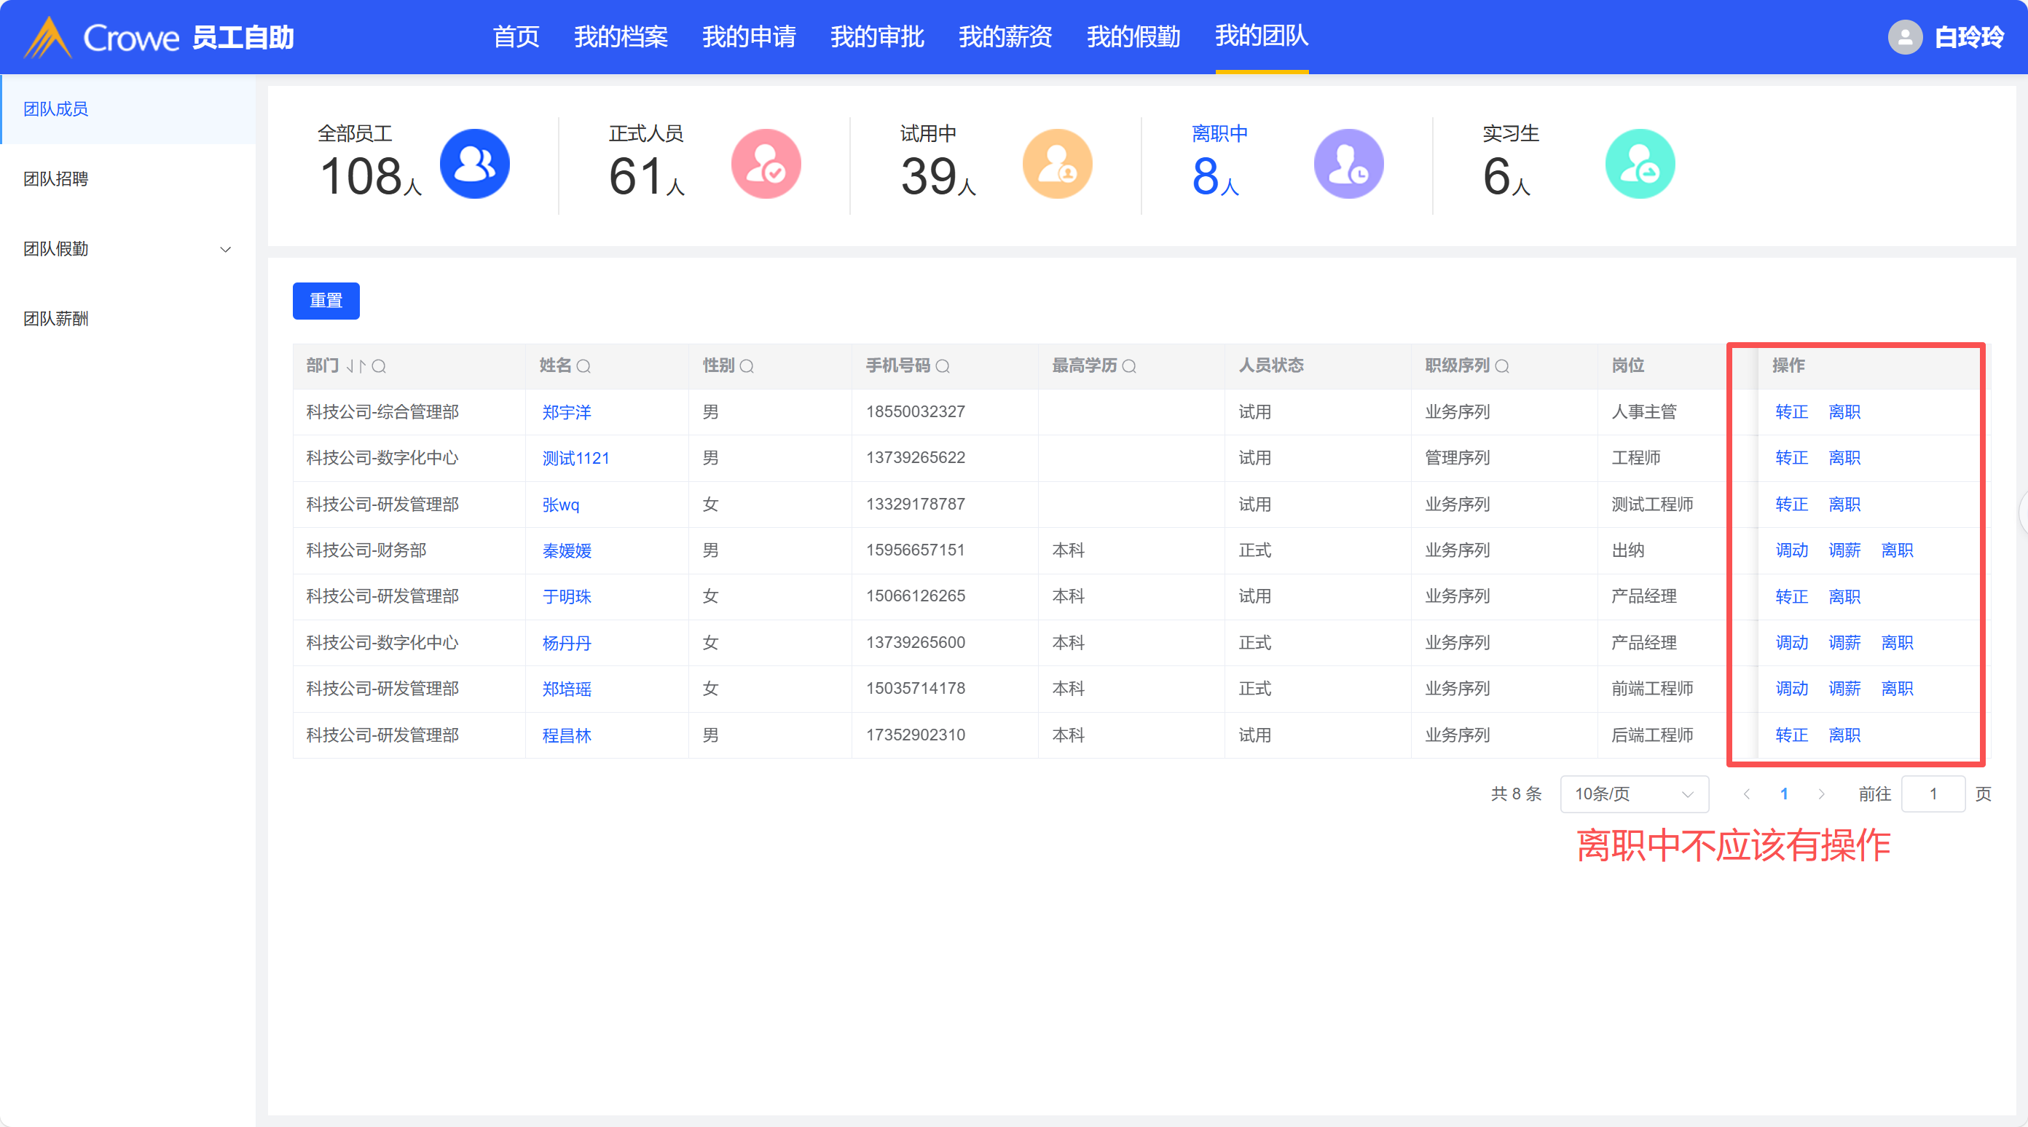2028x1127 pixels.
Task: Click 调薪 action for 秦媛媛
Action: tap(1844, 550)
